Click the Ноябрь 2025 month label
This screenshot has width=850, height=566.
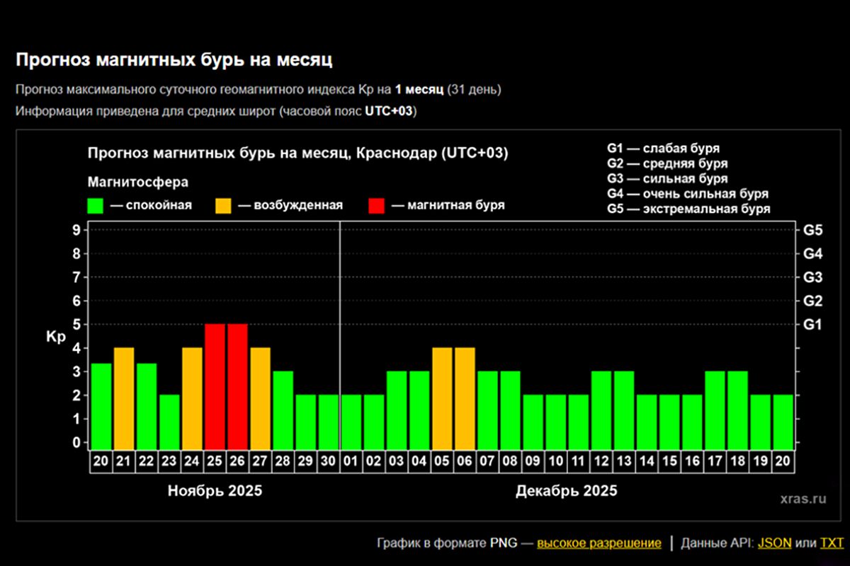point(215,491)
